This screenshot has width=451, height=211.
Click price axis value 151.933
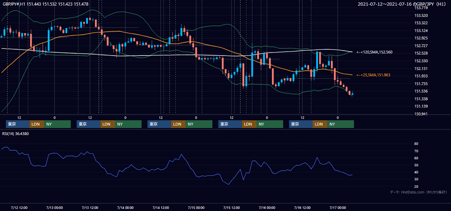point(421,76)
